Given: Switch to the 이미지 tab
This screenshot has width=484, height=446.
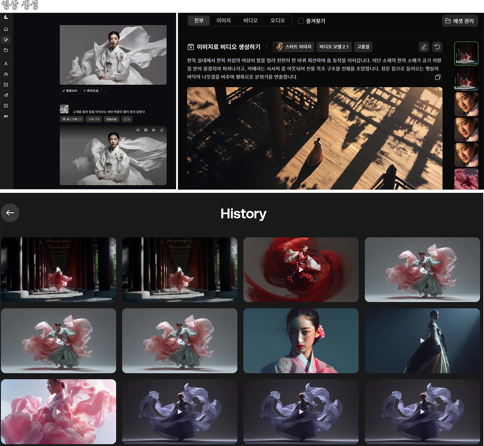Looking at the screenshot, I should tap(223, 21).
